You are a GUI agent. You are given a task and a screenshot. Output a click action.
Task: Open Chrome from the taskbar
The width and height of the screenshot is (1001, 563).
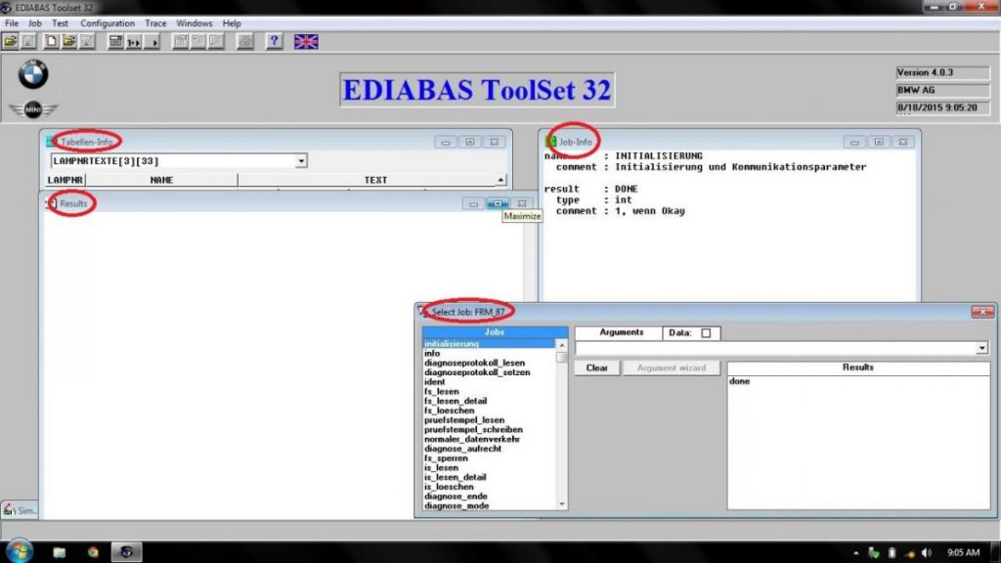coord(93,552)
